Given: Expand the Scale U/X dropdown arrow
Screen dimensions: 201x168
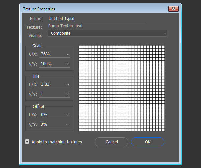Looking at the screenshot, I should 68,54.
